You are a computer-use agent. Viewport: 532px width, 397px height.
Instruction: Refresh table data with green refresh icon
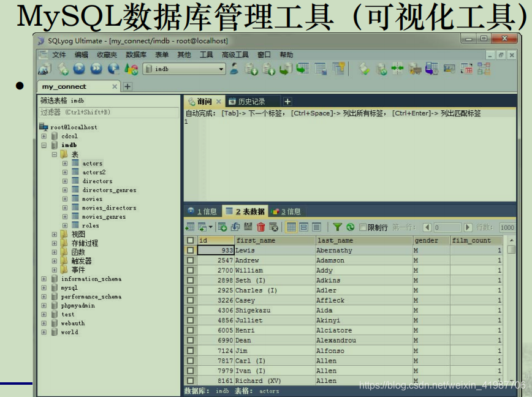pyautogui.click(x=350, y=227)
